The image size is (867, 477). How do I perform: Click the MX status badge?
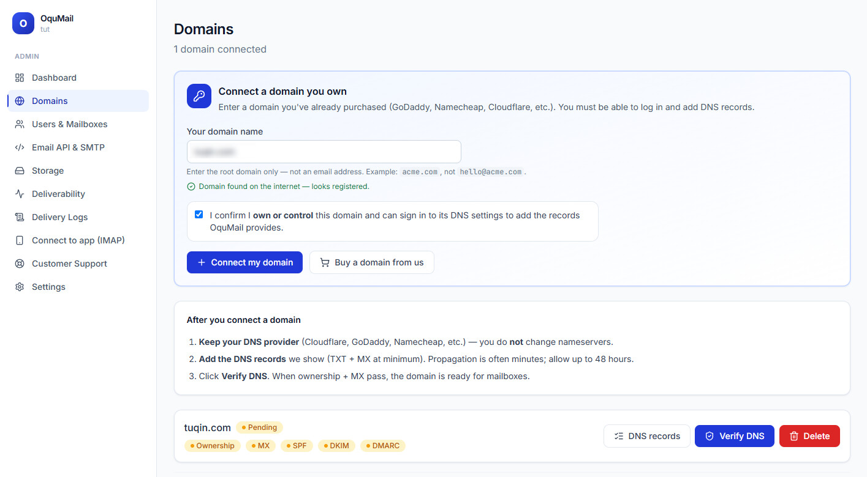coord(261,446)
